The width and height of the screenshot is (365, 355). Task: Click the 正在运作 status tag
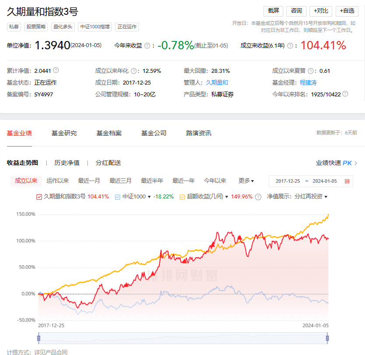pyautogui.click(x=127, y=27)
